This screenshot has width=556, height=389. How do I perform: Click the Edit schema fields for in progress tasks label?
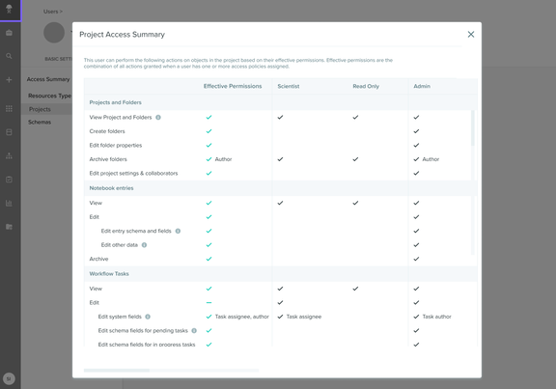coord(147,345)
